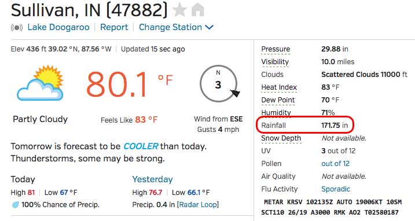Expand the Change Station dropdown chevron

pyautogui.click(x=209, y=27)
